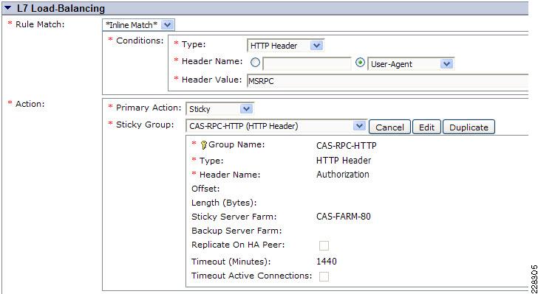This screenshot has width=538, height=294.
Task: Click the L7 Load-Balancing section title
Action: coord(61,8)
